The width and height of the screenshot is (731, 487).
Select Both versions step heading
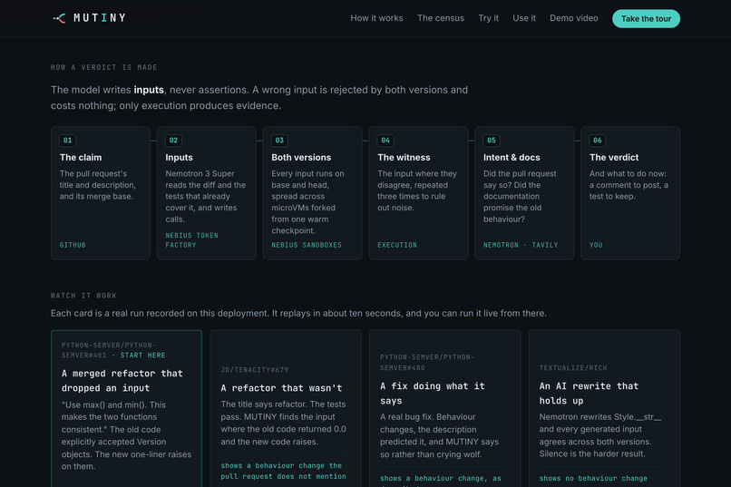tap(301, 158)
